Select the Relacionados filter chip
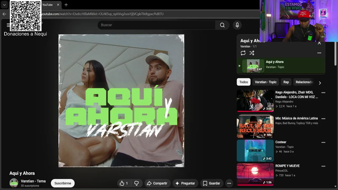The height and width of the screenshot is (190, 338). click(x=304, y=82)
